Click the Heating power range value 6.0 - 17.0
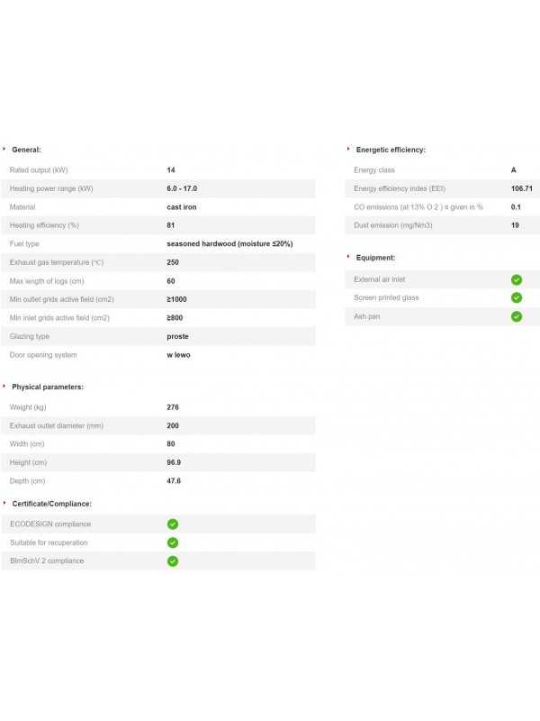This screenshot has height=721, width=540. [x=182, y=188]
